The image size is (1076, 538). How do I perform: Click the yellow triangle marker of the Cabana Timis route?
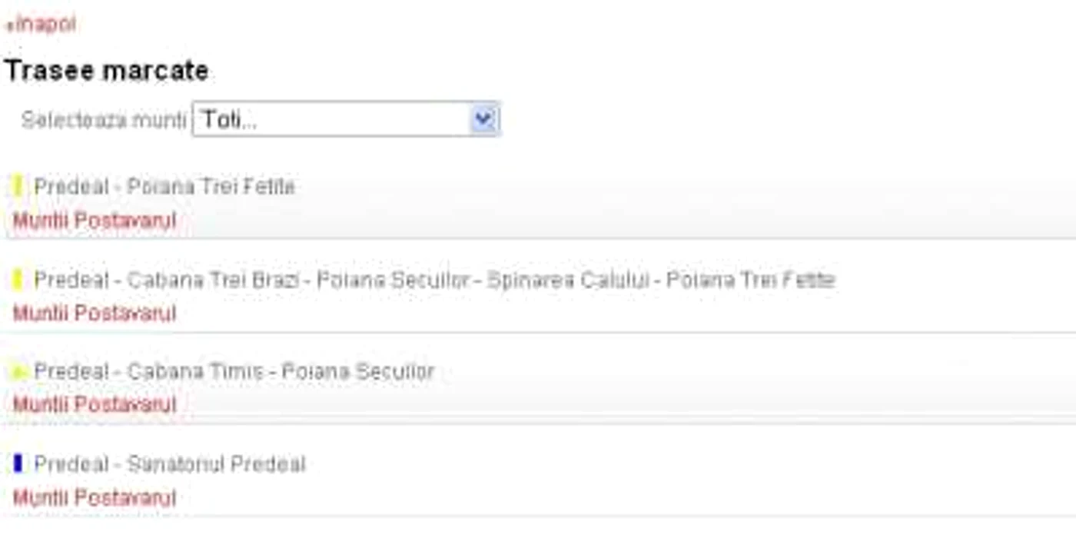tap(18, 373)
